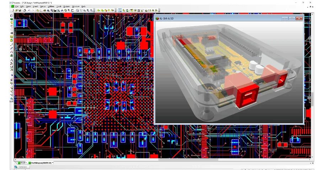Open the Insert menu
The width and height of the screenshot is (320, 170).
click(36, 6)
